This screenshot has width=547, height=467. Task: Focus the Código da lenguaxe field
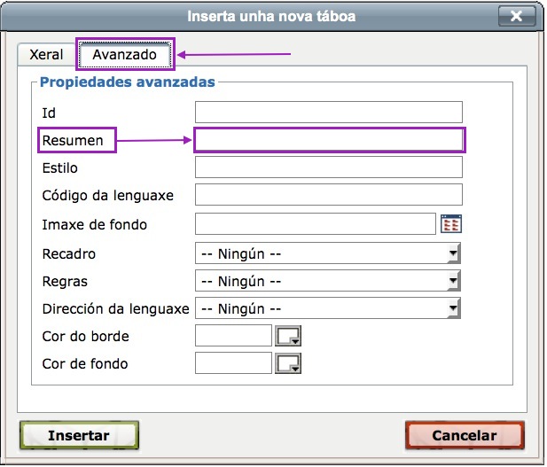(330, 195)
